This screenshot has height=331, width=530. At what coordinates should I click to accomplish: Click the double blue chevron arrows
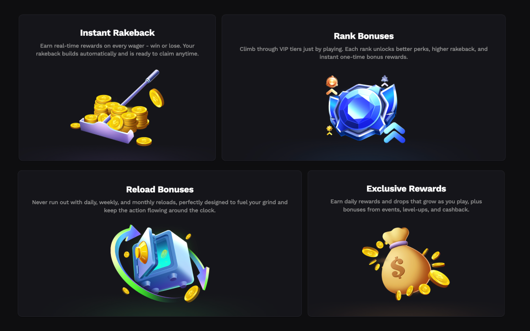395,133
